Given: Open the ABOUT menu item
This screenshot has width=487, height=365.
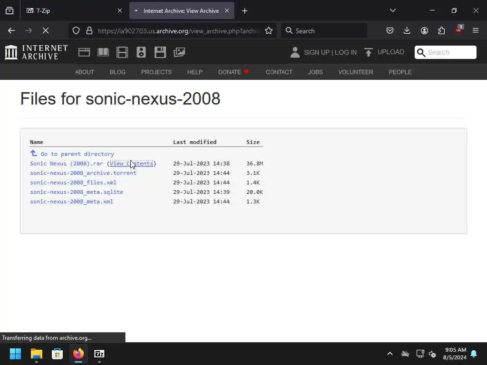Looking at the screenshot, I should (85, 72).
